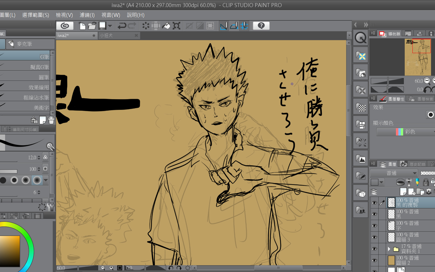Image resolution: width=435 pixels, height=272 pixels.
Task: Open the 檢視(V) menu
Action: 64,15
